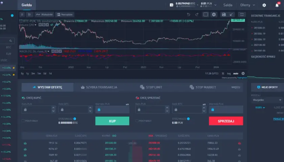This screenshot has width=284, height=162.
Task: Expand the MACD indicator dropdown arrow
Action: (48, 51)
